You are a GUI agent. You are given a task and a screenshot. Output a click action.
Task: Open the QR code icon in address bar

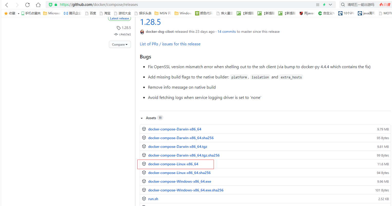pos(318,5)
